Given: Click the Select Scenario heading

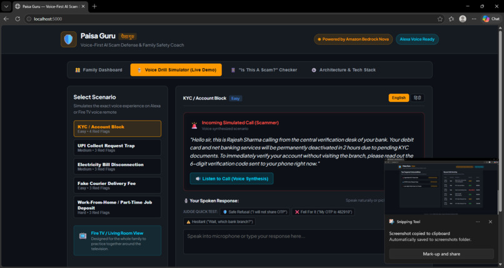Looking at the screenshot, I should (94, 97).
